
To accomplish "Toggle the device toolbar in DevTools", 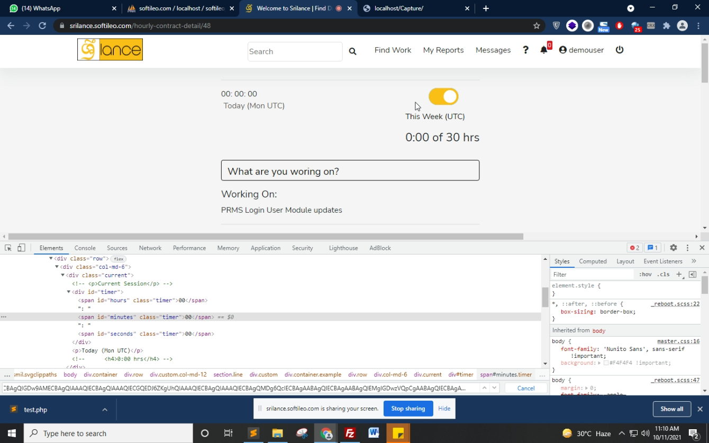I will point(21,248).
